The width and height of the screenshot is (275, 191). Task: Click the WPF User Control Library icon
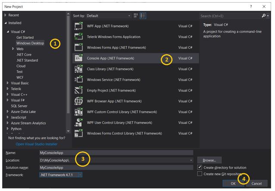coord(78,122)
